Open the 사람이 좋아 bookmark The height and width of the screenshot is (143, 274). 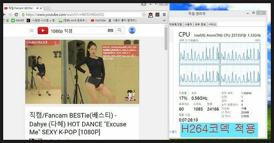(123, 21)
